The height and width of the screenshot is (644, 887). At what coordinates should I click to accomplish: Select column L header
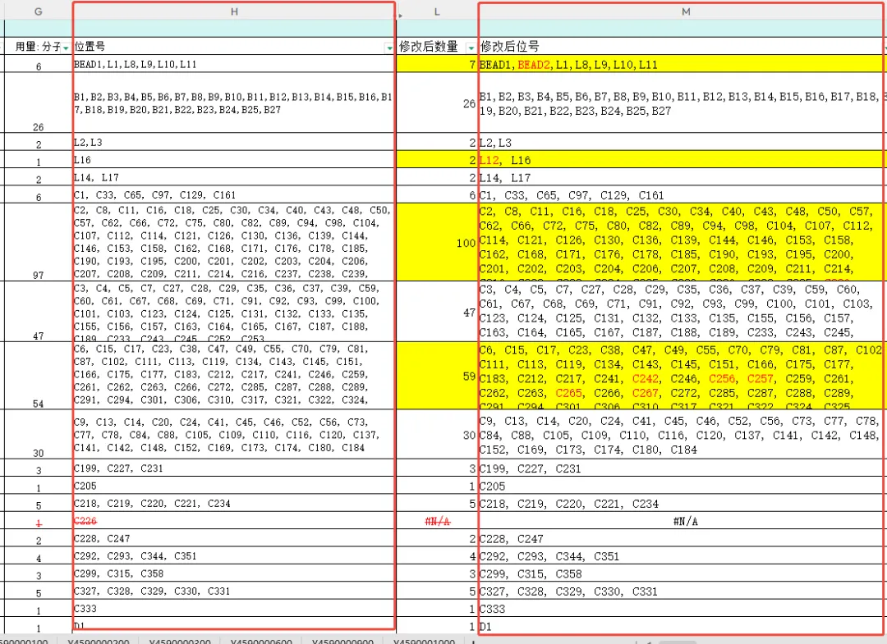(x=437, y=11)
